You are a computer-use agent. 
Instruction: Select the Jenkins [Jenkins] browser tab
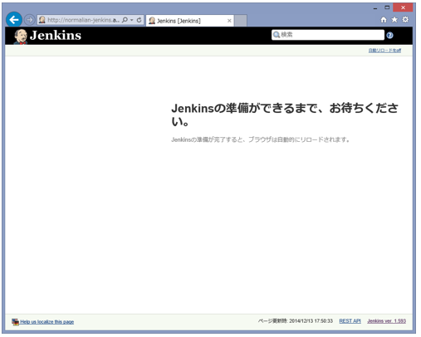[x=190, y=21]
